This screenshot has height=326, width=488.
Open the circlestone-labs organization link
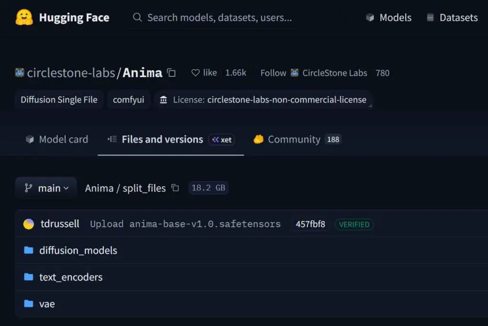[71, 73]
